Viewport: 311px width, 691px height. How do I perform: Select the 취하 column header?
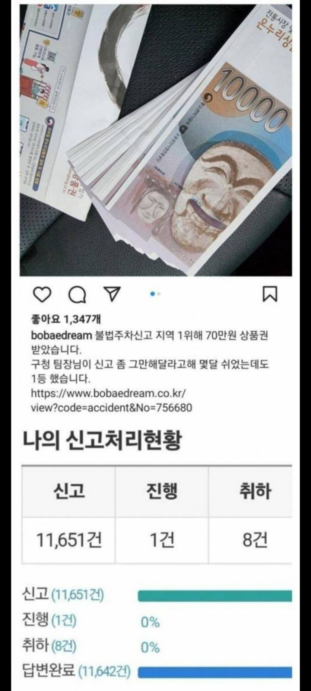pos(250,491)
